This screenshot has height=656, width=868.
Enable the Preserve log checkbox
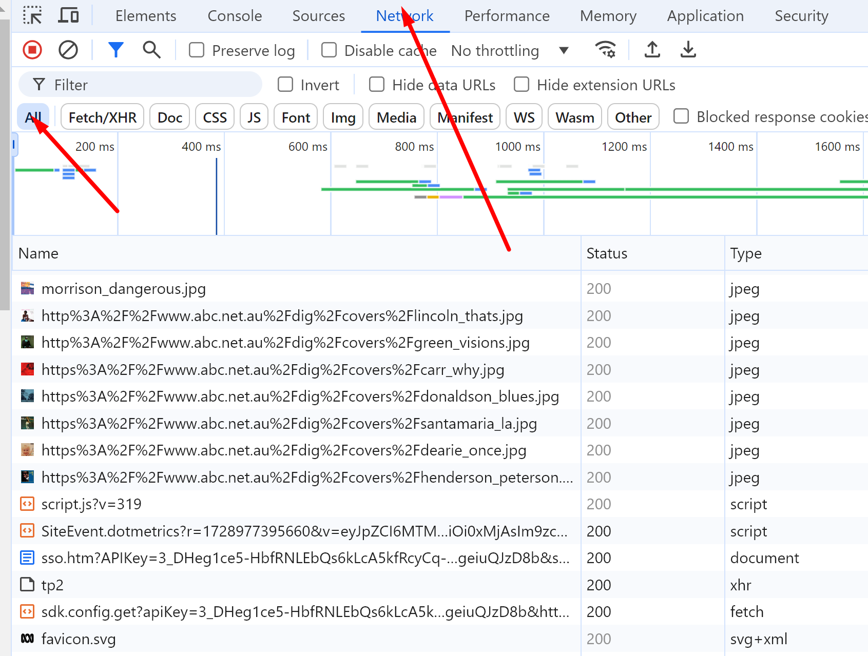point(197,50)
